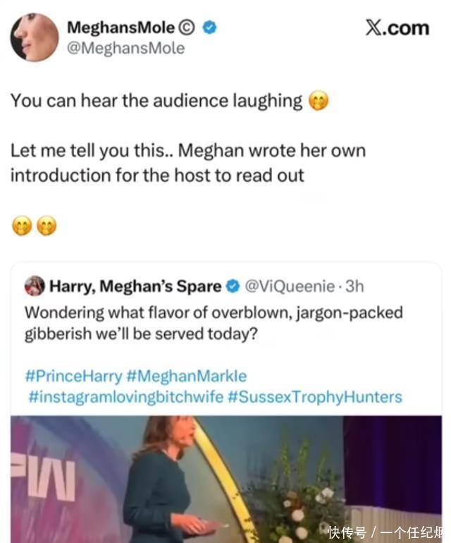Open the MeghansMole profile avatar
Screen dimensions: 451x543
(35, 37)
